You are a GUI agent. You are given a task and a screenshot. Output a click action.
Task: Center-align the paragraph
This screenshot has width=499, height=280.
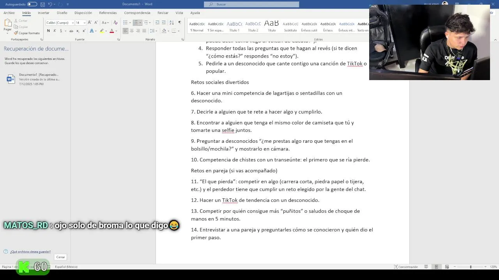(132, 31)
